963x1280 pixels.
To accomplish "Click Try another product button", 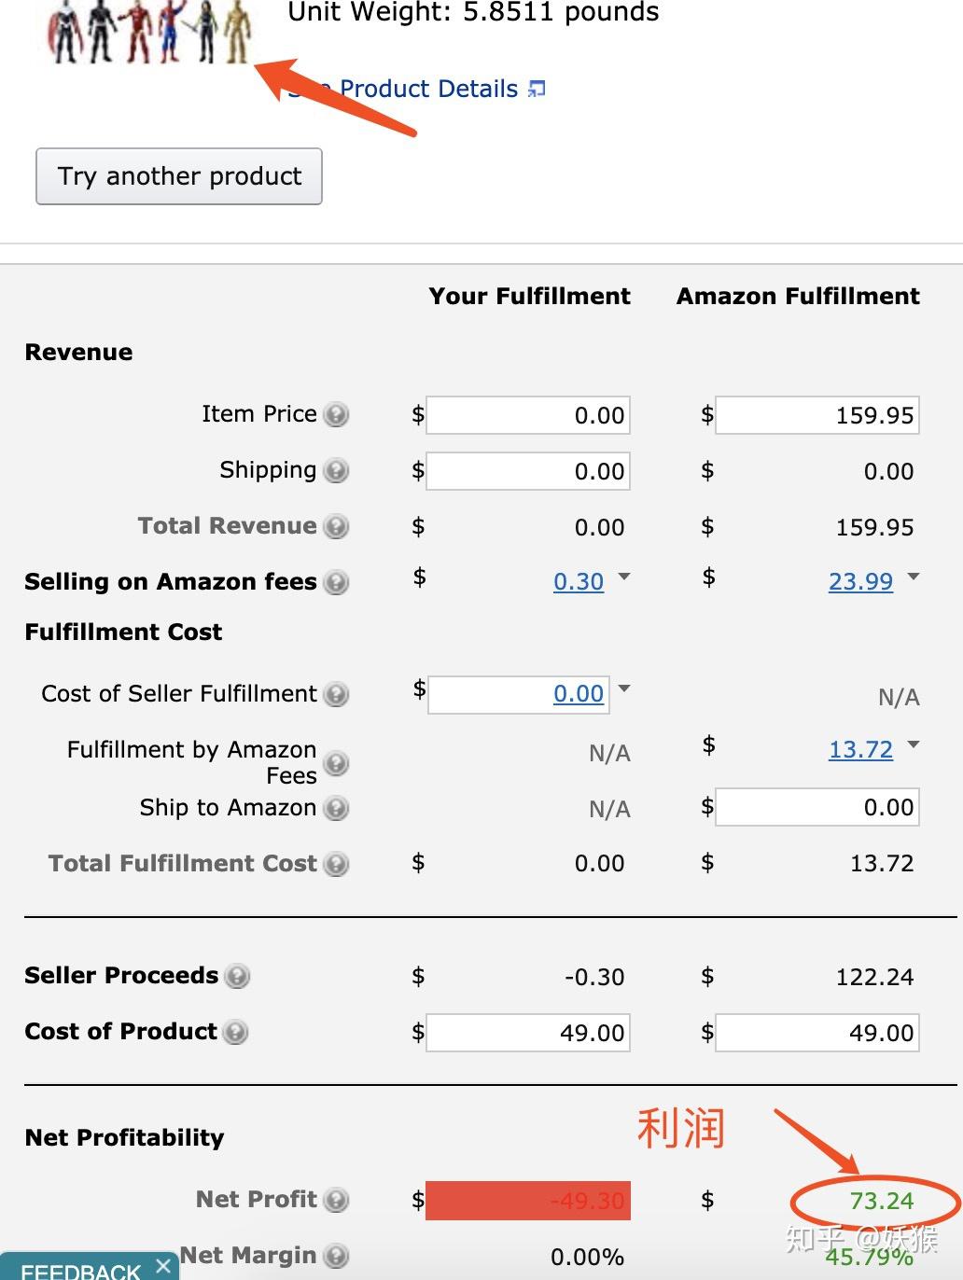I will pos(179,176).
